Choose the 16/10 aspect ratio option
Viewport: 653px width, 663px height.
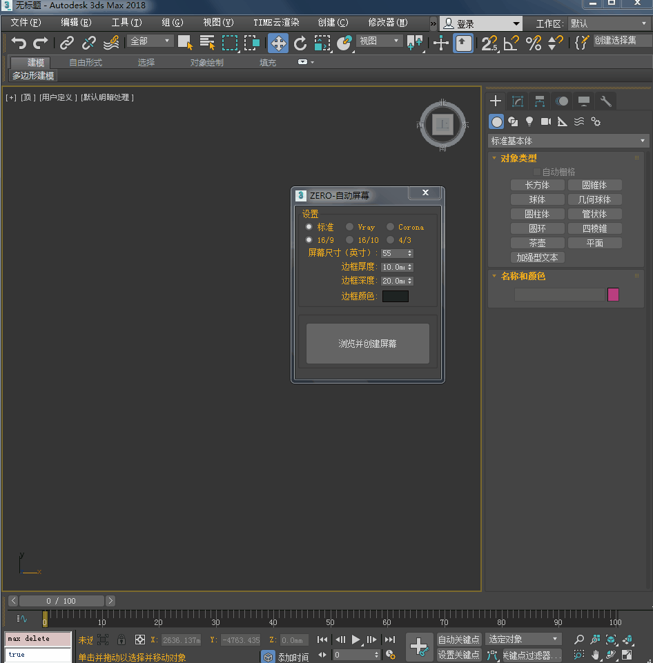click(350, 240)
